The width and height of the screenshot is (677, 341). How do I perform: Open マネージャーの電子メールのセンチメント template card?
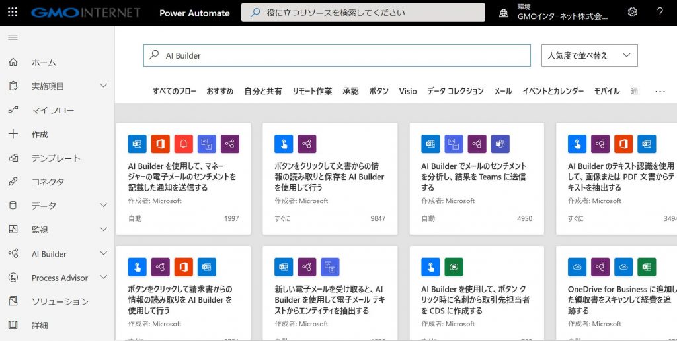pos(184,179)
